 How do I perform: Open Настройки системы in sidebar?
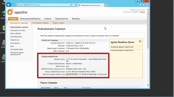coord(18,30)
